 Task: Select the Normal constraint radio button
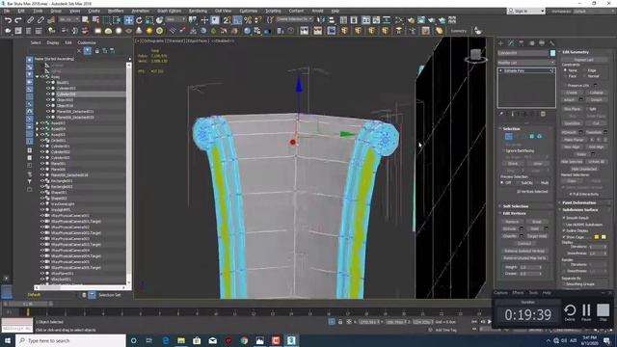click(x=584, y=76)
